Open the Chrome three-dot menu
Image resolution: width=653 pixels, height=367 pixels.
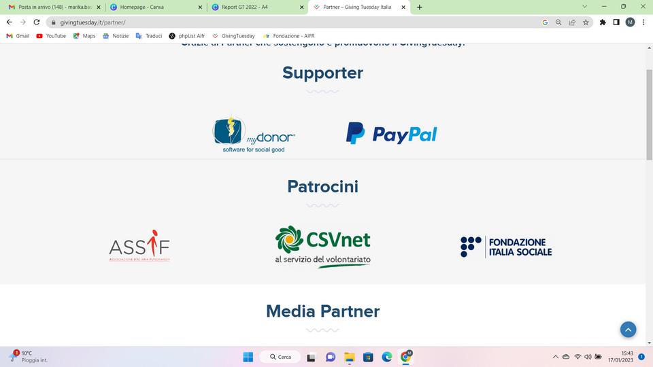click(643, 22)
